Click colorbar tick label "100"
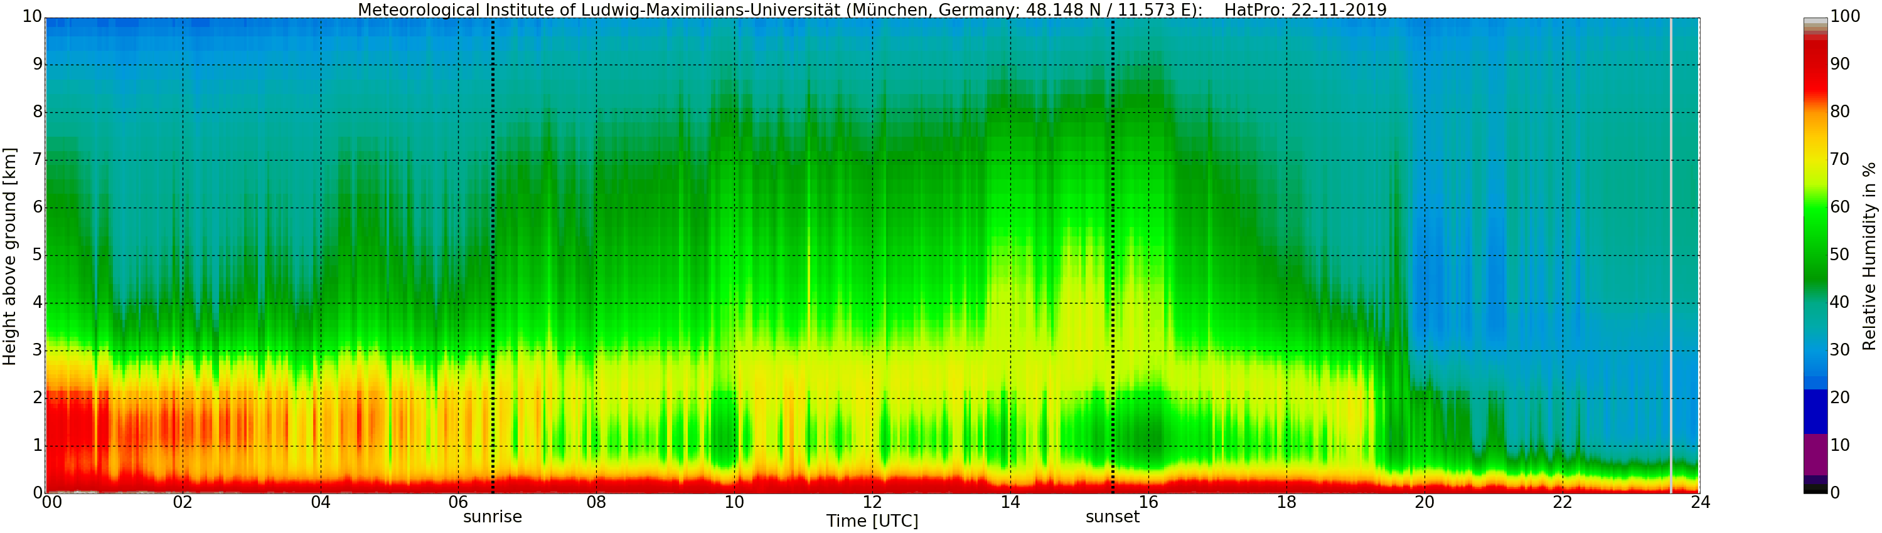Screen dimensions: 1882x533 pos(1845,17)
